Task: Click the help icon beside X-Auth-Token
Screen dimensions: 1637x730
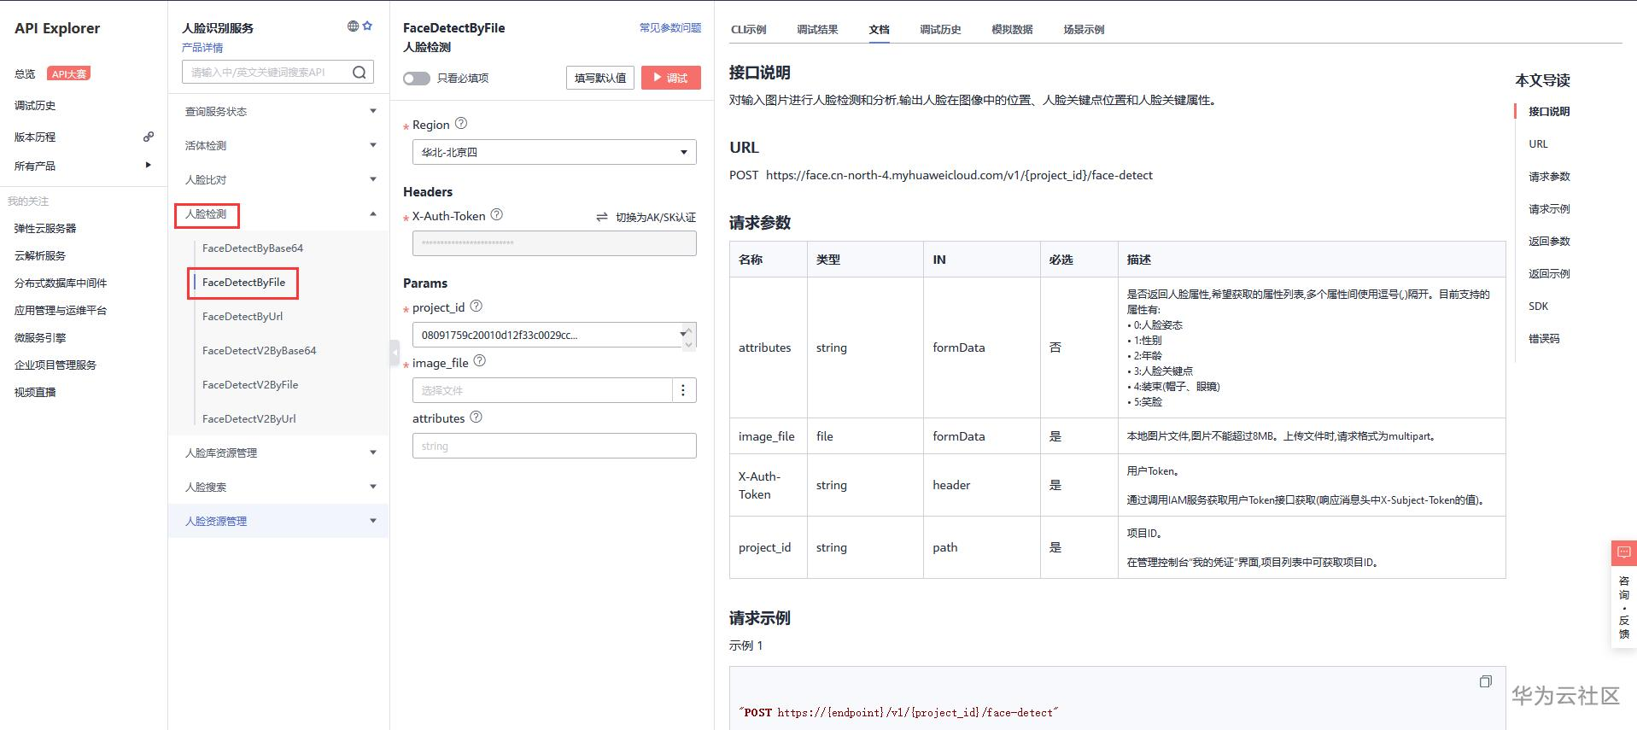Action: (x=497, y=215)
